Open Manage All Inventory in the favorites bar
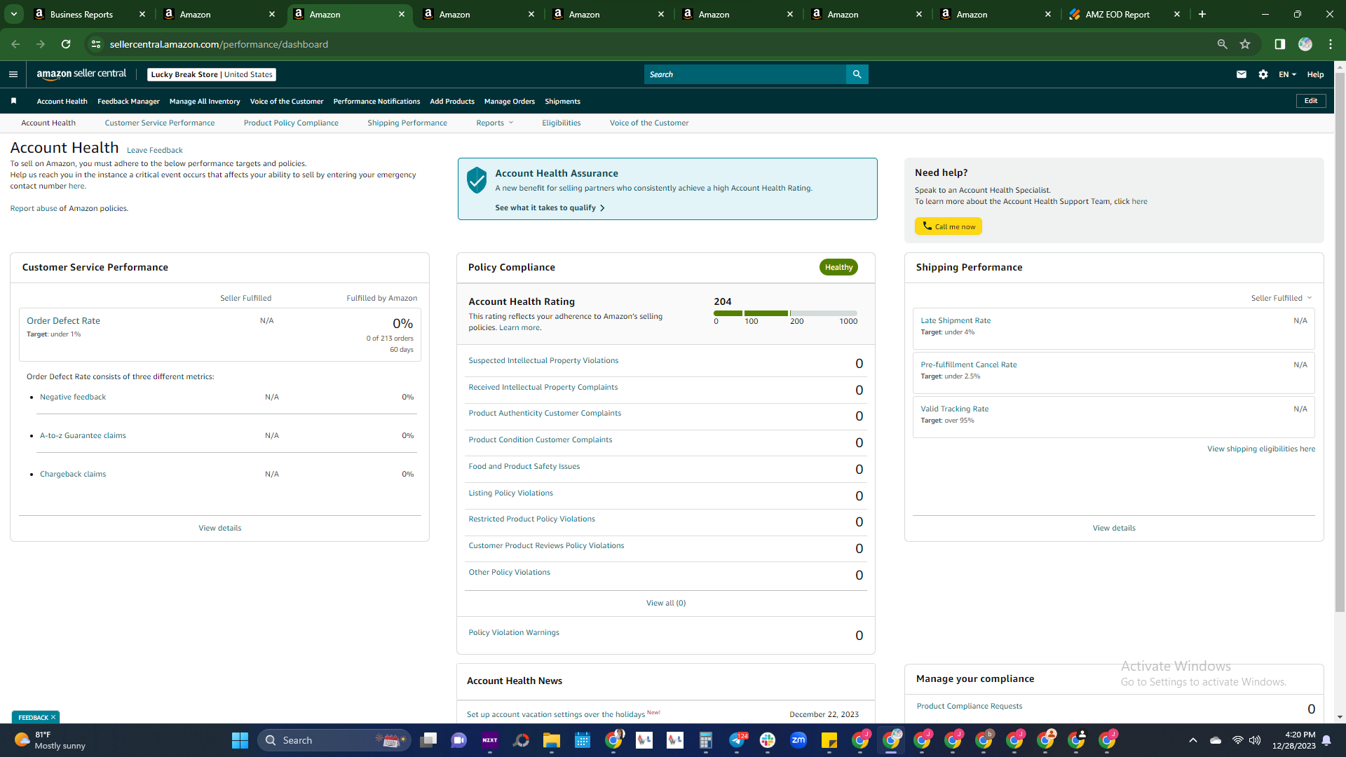Viewport: 1346px width, 757px height. coord(205,101)
